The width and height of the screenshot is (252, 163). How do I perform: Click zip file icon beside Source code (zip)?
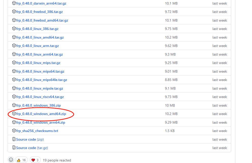[14, 139]
